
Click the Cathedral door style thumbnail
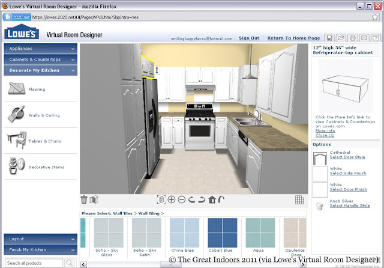[320, 159]
